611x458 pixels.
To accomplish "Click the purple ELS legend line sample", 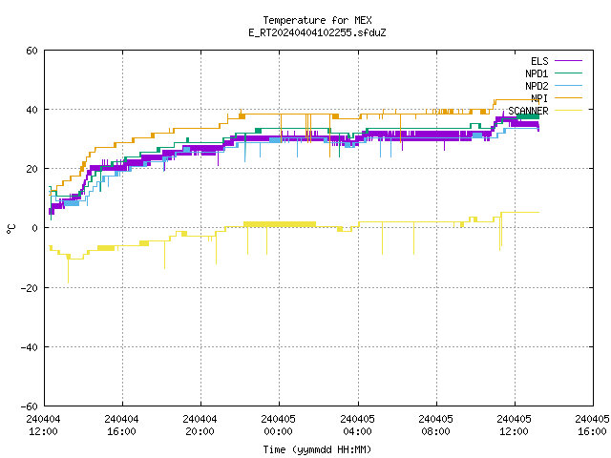I will [569, 61].
